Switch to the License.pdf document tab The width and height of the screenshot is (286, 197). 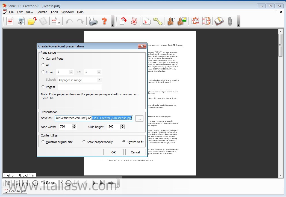click(x=15, y=191)
